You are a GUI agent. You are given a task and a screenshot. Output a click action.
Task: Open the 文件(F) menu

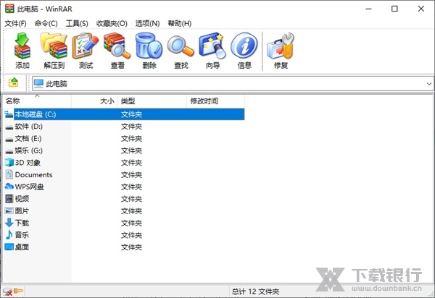pyautogui.click(x=15, y=24)
